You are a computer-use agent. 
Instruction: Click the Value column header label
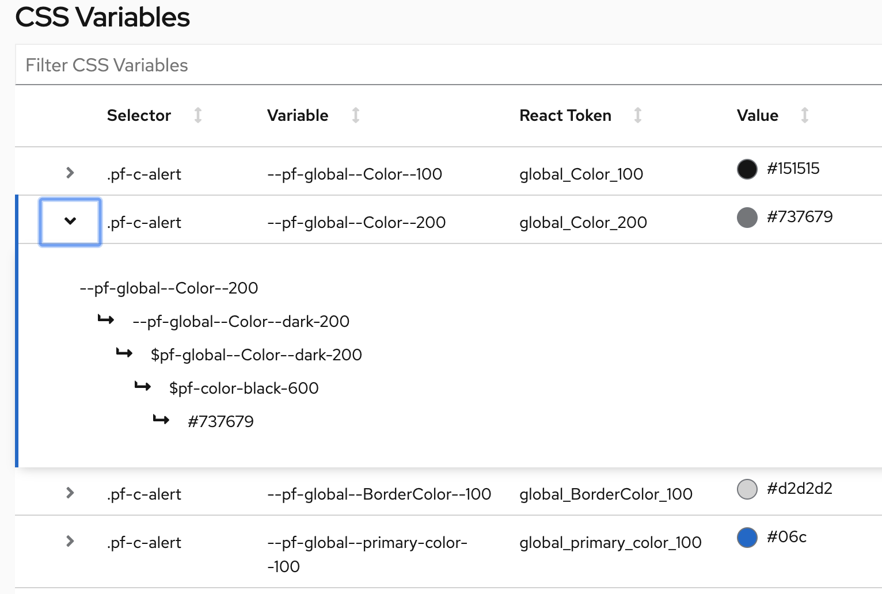click(x=757, y=116)
